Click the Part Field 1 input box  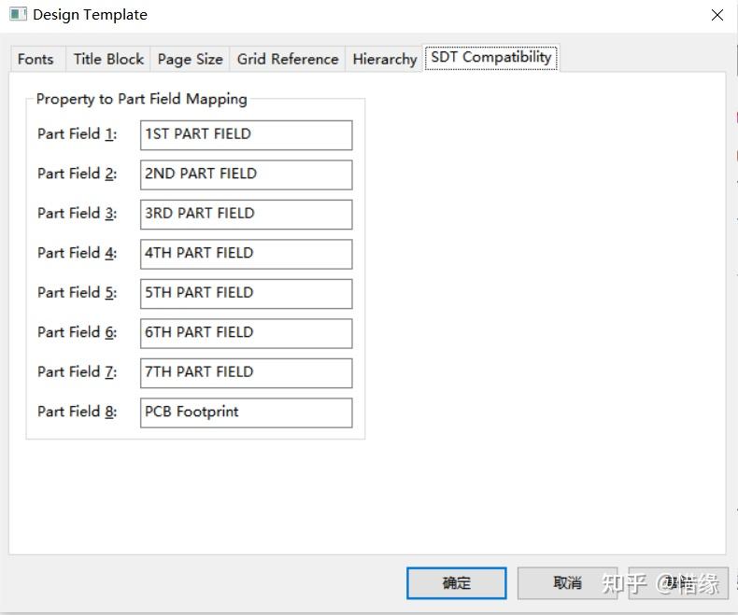pyautogui.click(x=246, y=134)
